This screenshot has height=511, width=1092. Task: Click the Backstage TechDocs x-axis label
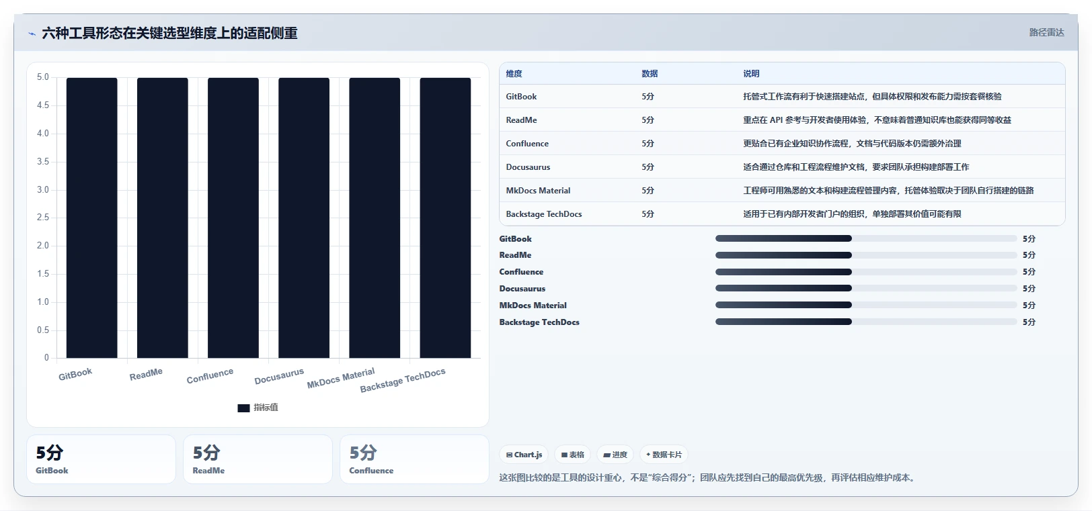point(403,380)
